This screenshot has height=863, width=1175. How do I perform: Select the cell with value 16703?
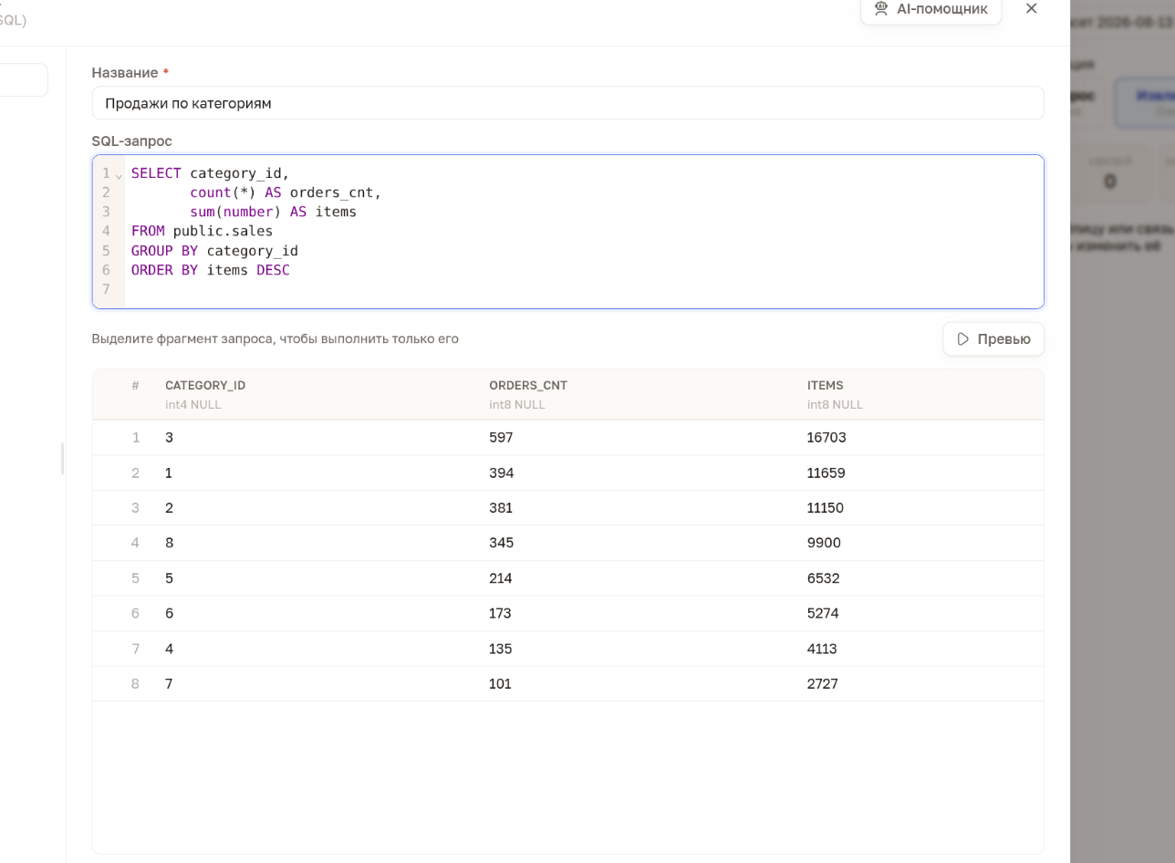(827, 438)
